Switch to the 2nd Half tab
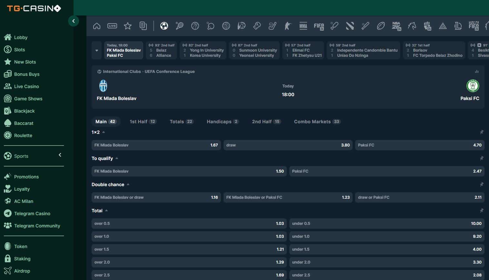 click(266, 122)
